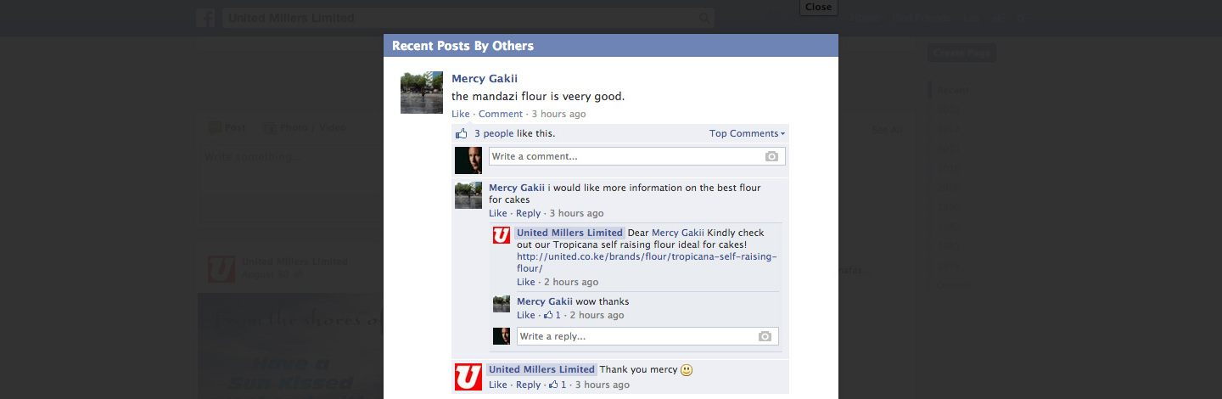Click Mercy Gakii's post profile thumbnail

coord(422,93)
